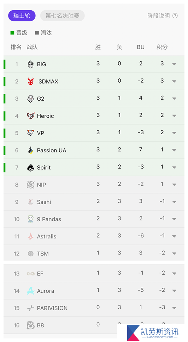Expand the PARIVISION row details
Image resolution: width=188 pixels, height=342 pixels.
(x=174, y=308)
